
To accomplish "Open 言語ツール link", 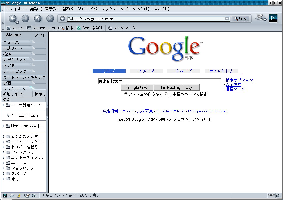I will [x=235, y=89].
